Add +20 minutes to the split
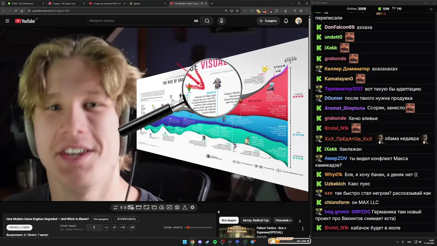Screen dimensions: 437x246 pos(132,228)
